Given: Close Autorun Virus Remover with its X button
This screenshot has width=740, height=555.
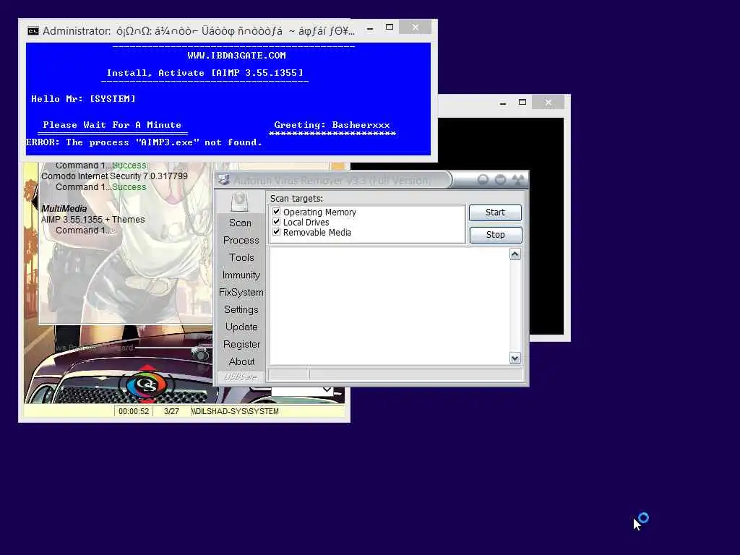Looking at the screenshot, I should point(518,180).
